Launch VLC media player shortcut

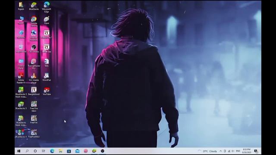tap(34, 78)
